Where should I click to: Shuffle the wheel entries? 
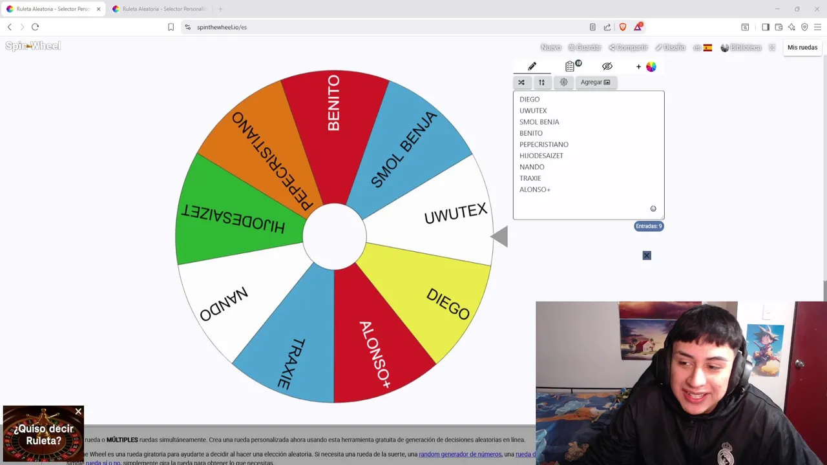click(521, 82)
